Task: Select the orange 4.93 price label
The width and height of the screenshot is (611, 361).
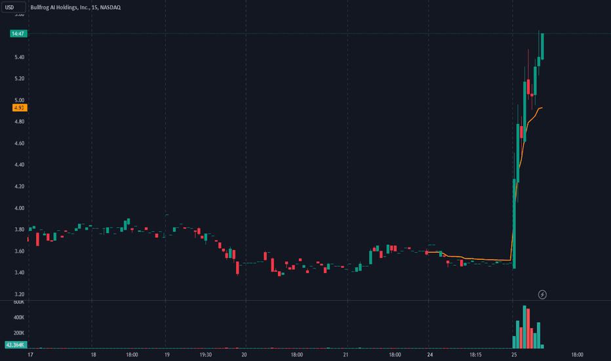Action: point(20,108)
